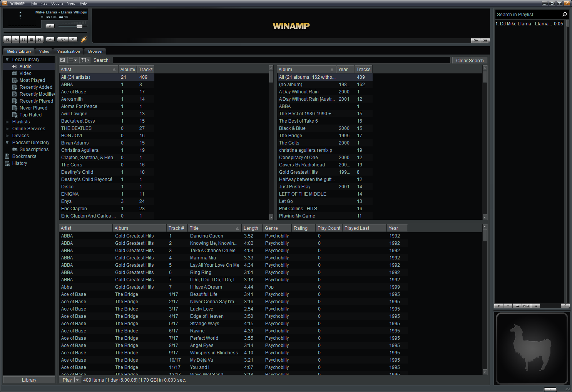Collapse the Podcast Directory tree node
This screenshot has height=392, width=572.
(7, 143)
